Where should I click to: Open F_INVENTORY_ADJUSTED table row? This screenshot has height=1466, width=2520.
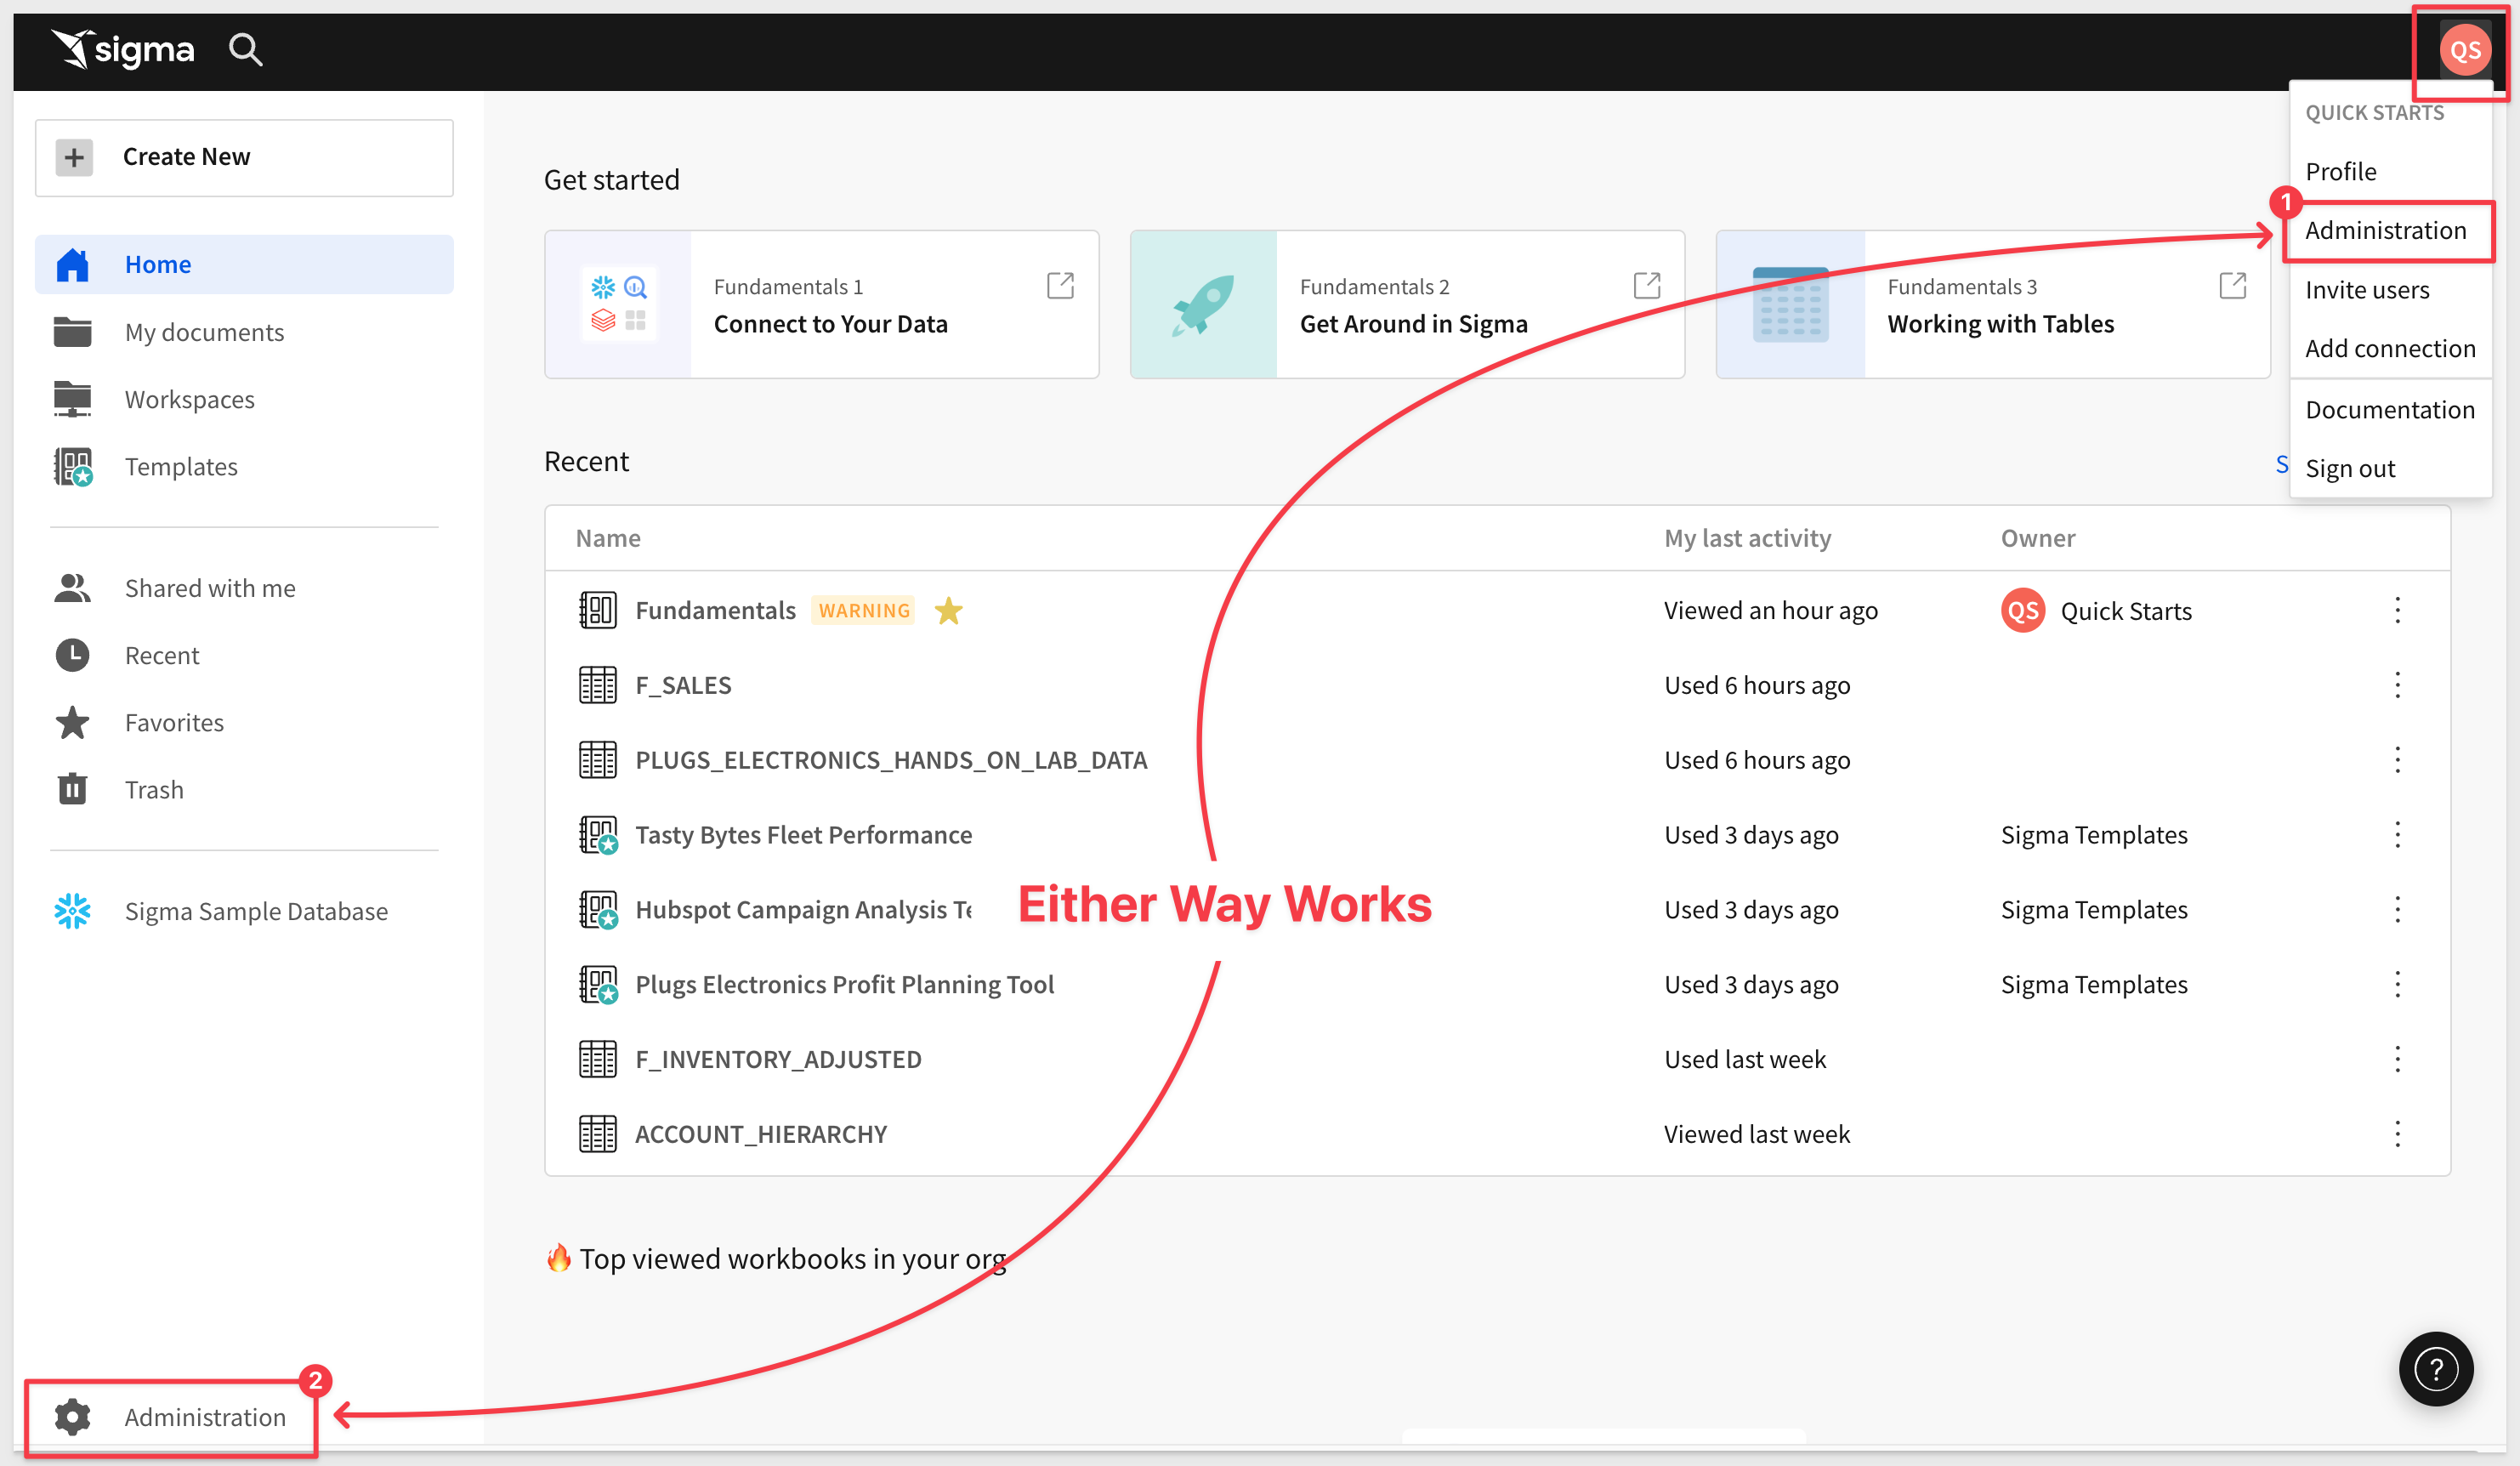click(1497, 1059)
